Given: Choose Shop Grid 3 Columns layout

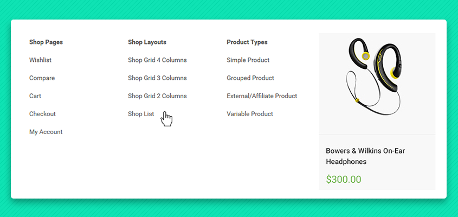Looking at the screenshot, I should (x=157, y=78).
